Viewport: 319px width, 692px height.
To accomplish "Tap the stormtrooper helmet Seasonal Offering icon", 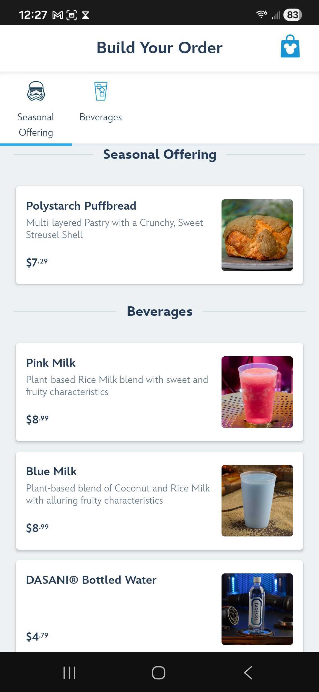I will (x=36, y=91).
